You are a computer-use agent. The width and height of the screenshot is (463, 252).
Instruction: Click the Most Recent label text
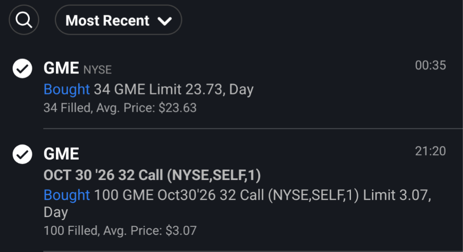[107, 21]
